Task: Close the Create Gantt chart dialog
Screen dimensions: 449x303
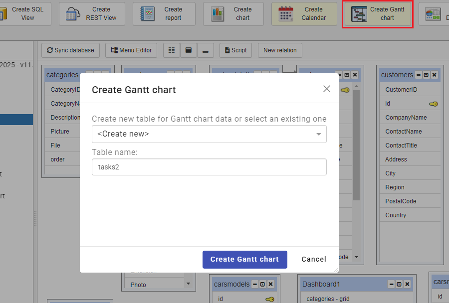Action: pos(327,89)
